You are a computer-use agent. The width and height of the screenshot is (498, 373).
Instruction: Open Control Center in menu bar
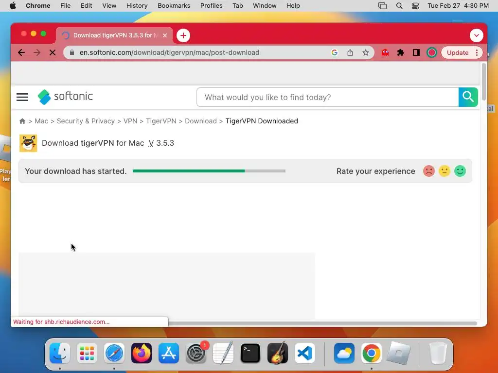[x=415, y=6]
